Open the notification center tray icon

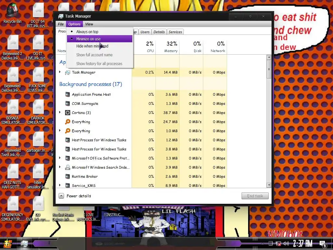(x=323, y=244)
